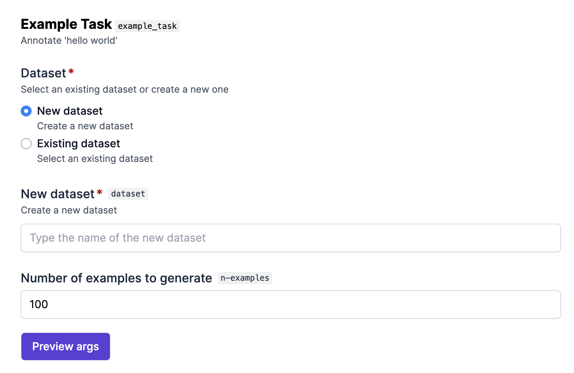Click the "Number of examples to generate" label
The height and width of the screenshot is (373, 574).
coord(116,278)
